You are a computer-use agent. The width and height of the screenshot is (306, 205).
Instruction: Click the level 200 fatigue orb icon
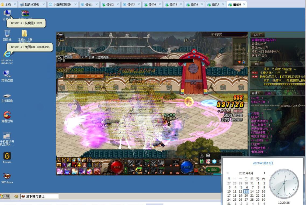click(x=61, y=37)
